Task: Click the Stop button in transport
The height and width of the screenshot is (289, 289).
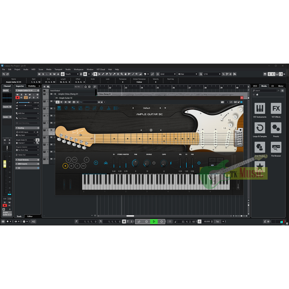Action: [147, 222]
